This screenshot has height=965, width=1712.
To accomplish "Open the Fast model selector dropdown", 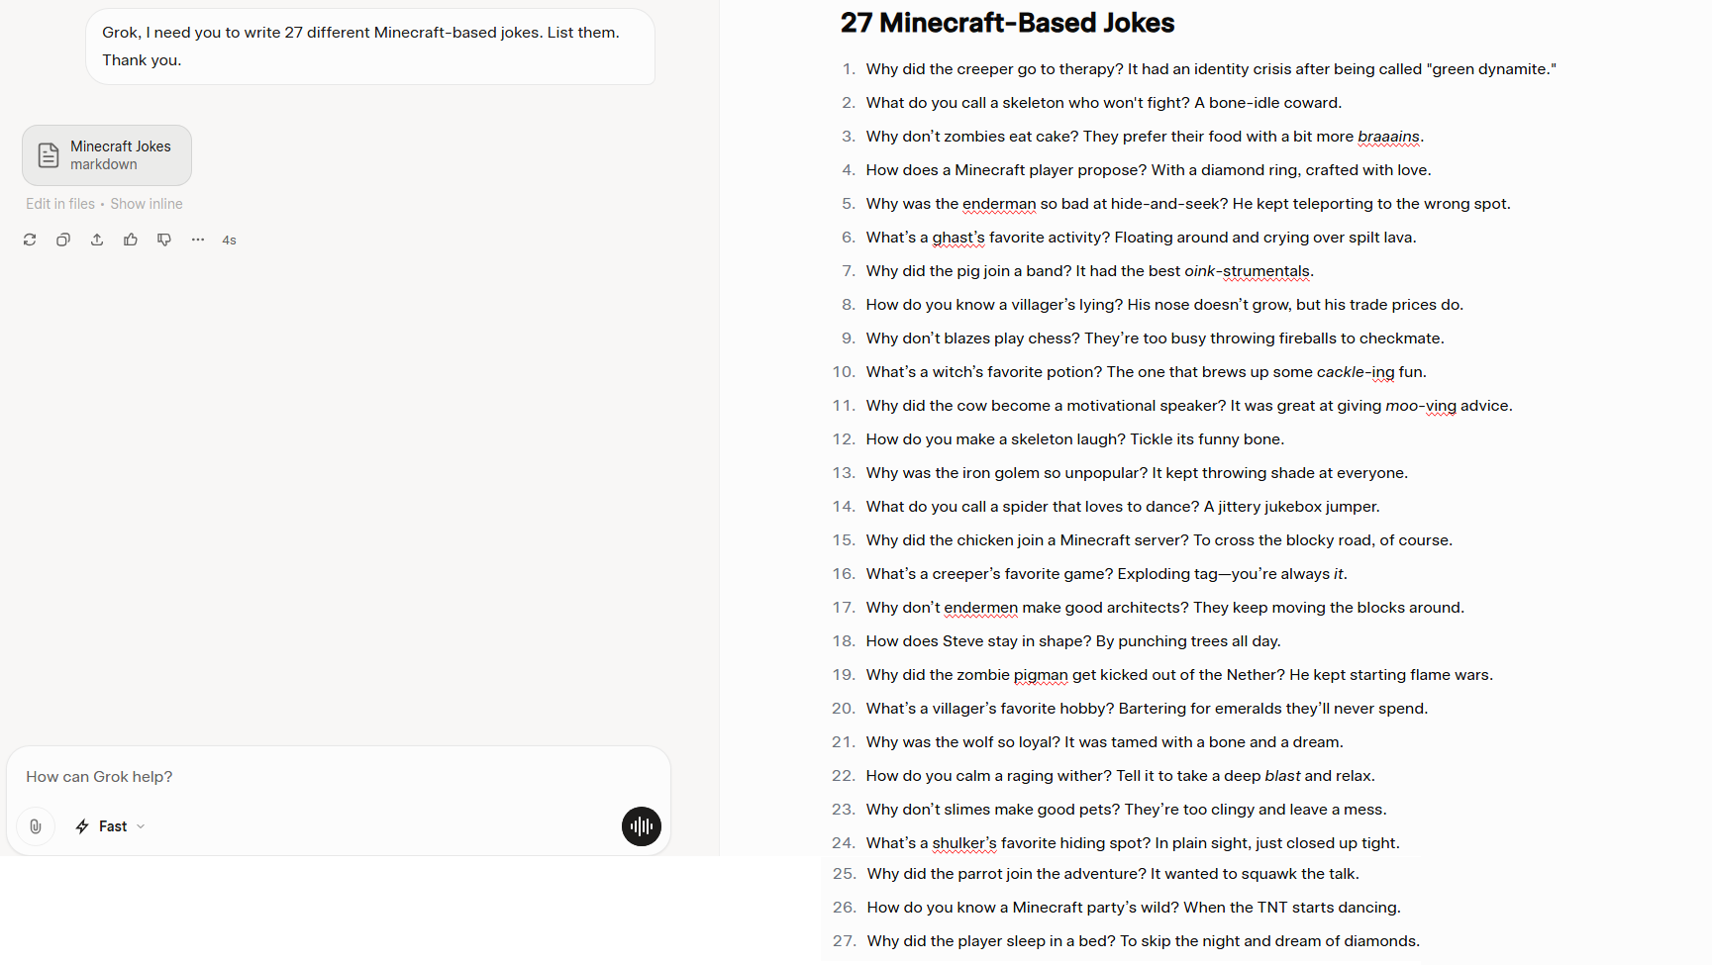I will [x=111, y=826].
